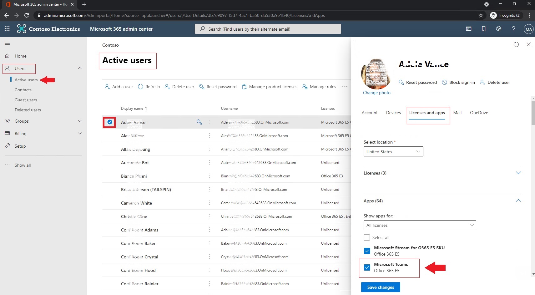Open the MA account avatar menu
The image size is (535, 295).
(x=528, y=29)
